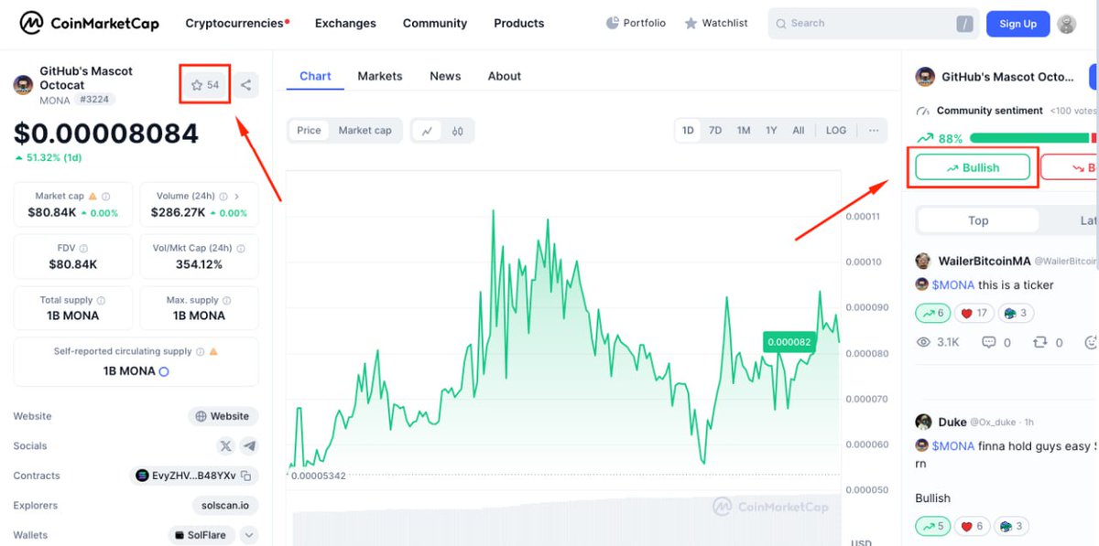Select Top posts filter
1099x546 pixels.
pyautogui.click(x=978, y=220)
